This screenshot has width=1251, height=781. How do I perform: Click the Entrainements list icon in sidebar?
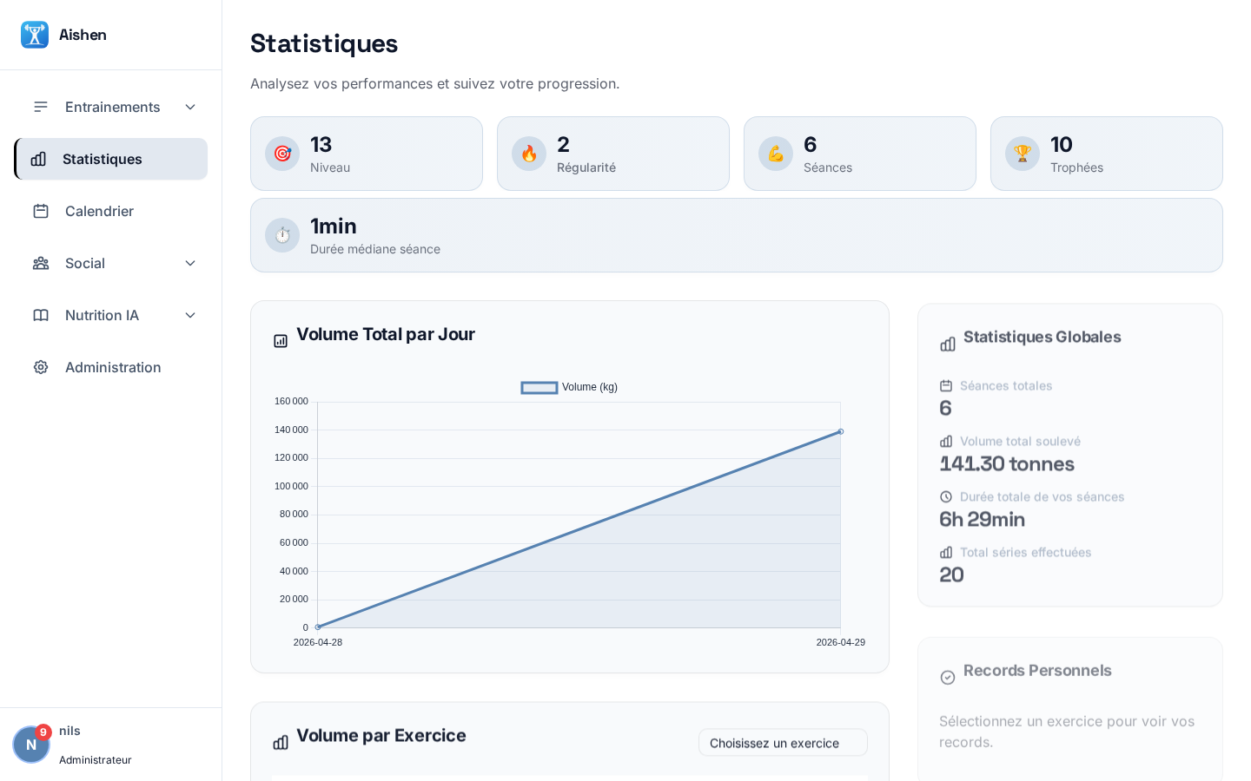[41, 107]
